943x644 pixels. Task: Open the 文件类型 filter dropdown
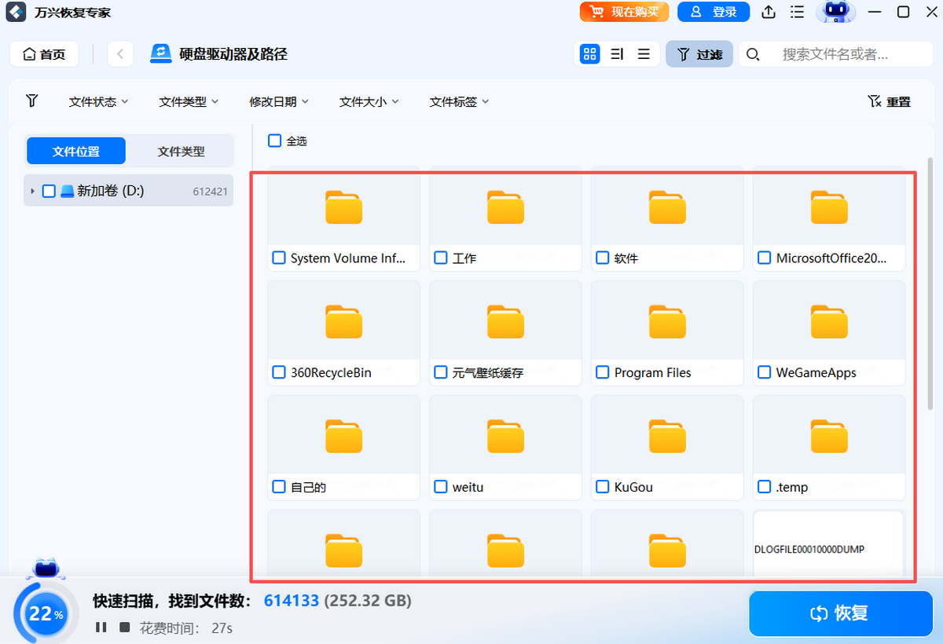pyautogui.click(x=189, y=101)
